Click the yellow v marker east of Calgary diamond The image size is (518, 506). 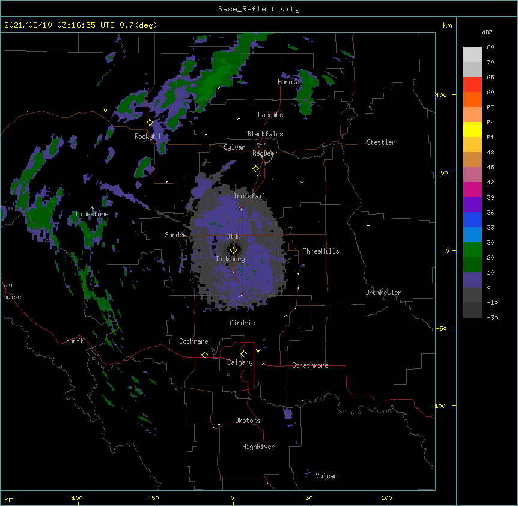coord(258,351)
